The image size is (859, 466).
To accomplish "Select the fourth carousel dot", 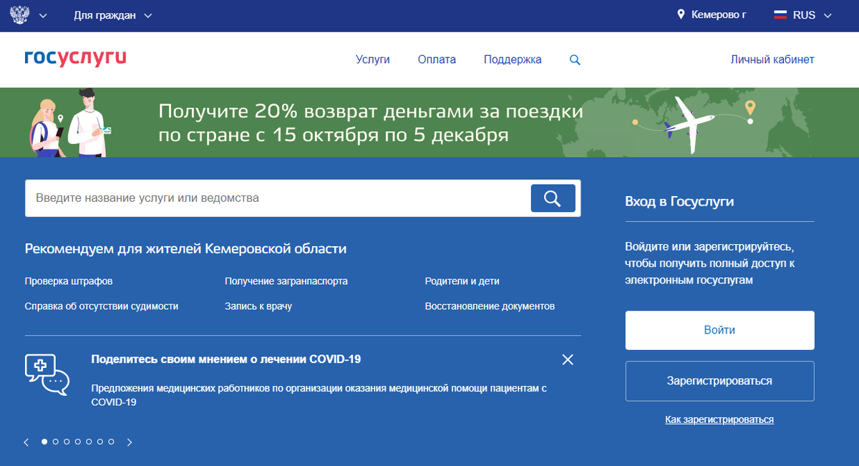I will tap(78, 442).
